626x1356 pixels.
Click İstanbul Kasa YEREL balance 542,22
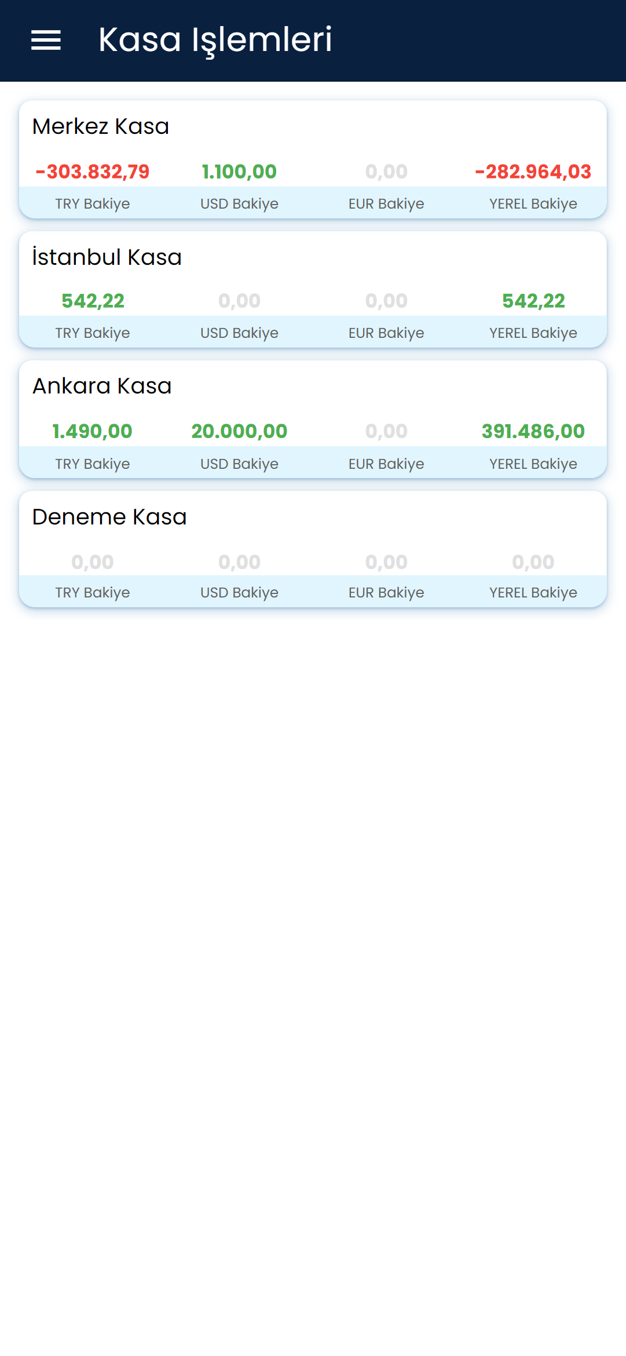coord(533,301)
